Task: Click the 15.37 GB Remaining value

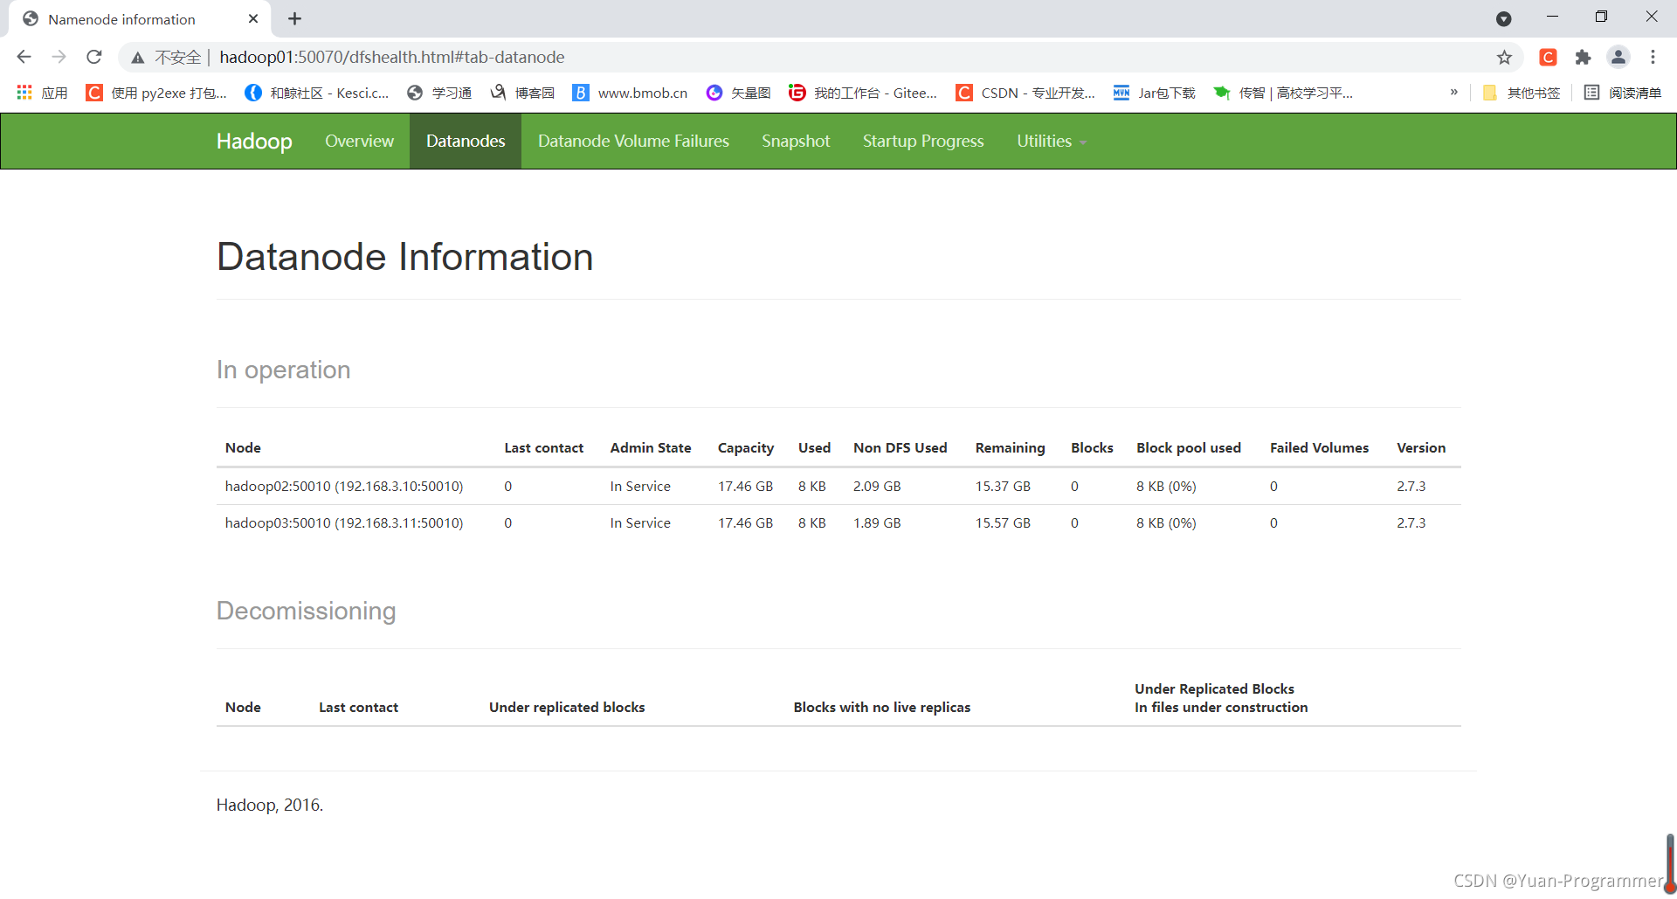Action: point(1003,486)
